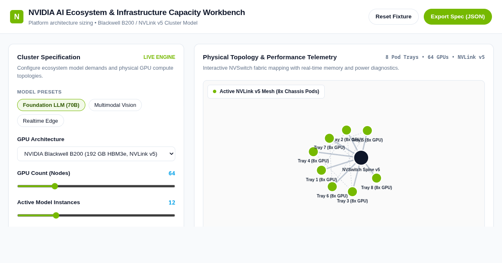Click the 'Tray 3 (8x GPU)' label text
Image resolution: width=502 pixels, height=263 pixels.
pyautogui.click(x=352, y=201)
